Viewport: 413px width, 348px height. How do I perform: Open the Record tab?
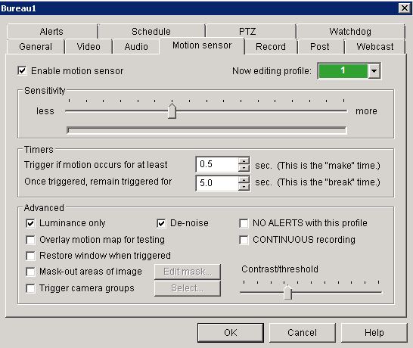(271, 47)
